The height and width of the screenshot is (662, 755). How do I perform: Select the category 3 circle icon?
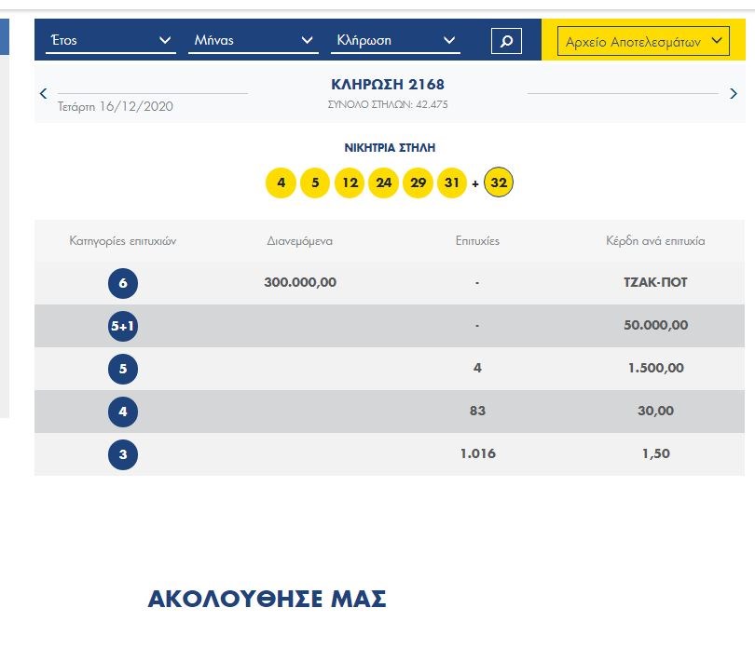click(123, 454)
